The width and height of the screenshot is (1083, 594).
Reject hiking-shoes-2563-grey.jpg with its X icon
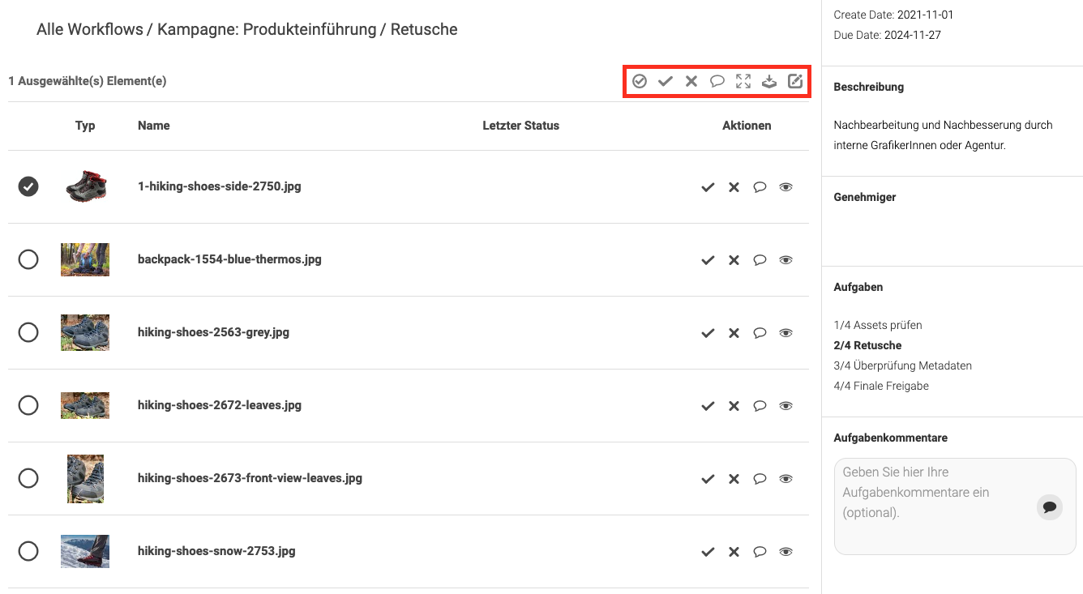(734, 333)
